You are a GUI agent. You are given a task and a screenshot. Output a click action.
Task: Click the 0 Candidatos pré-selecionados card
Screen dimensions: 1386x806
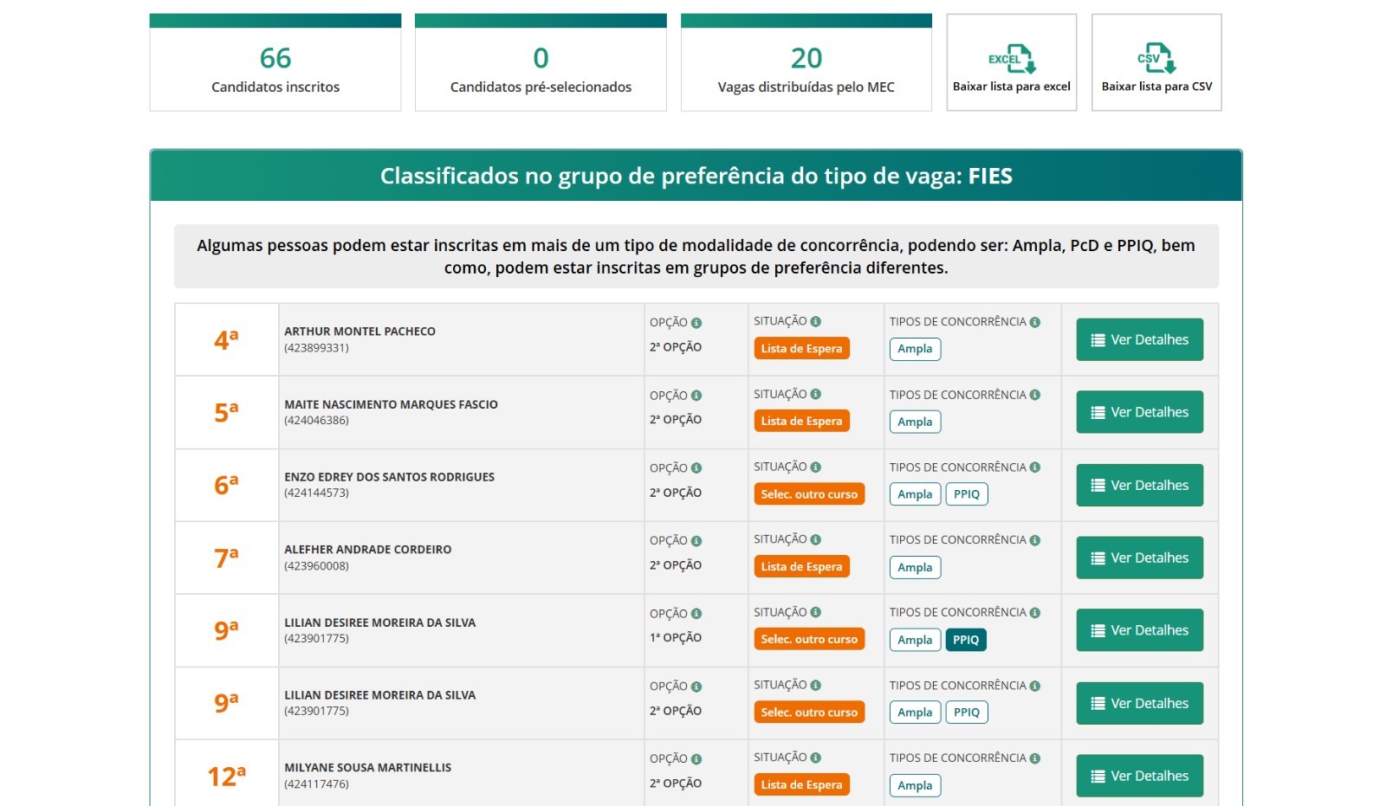[541, 62]
